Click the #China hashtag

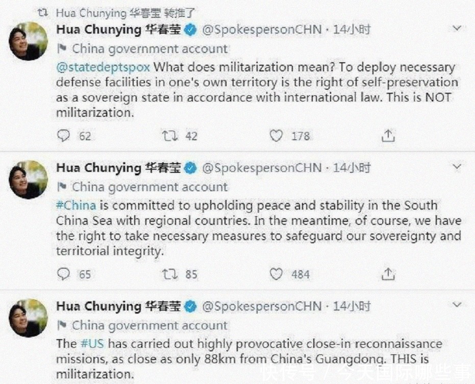point(76,206)
